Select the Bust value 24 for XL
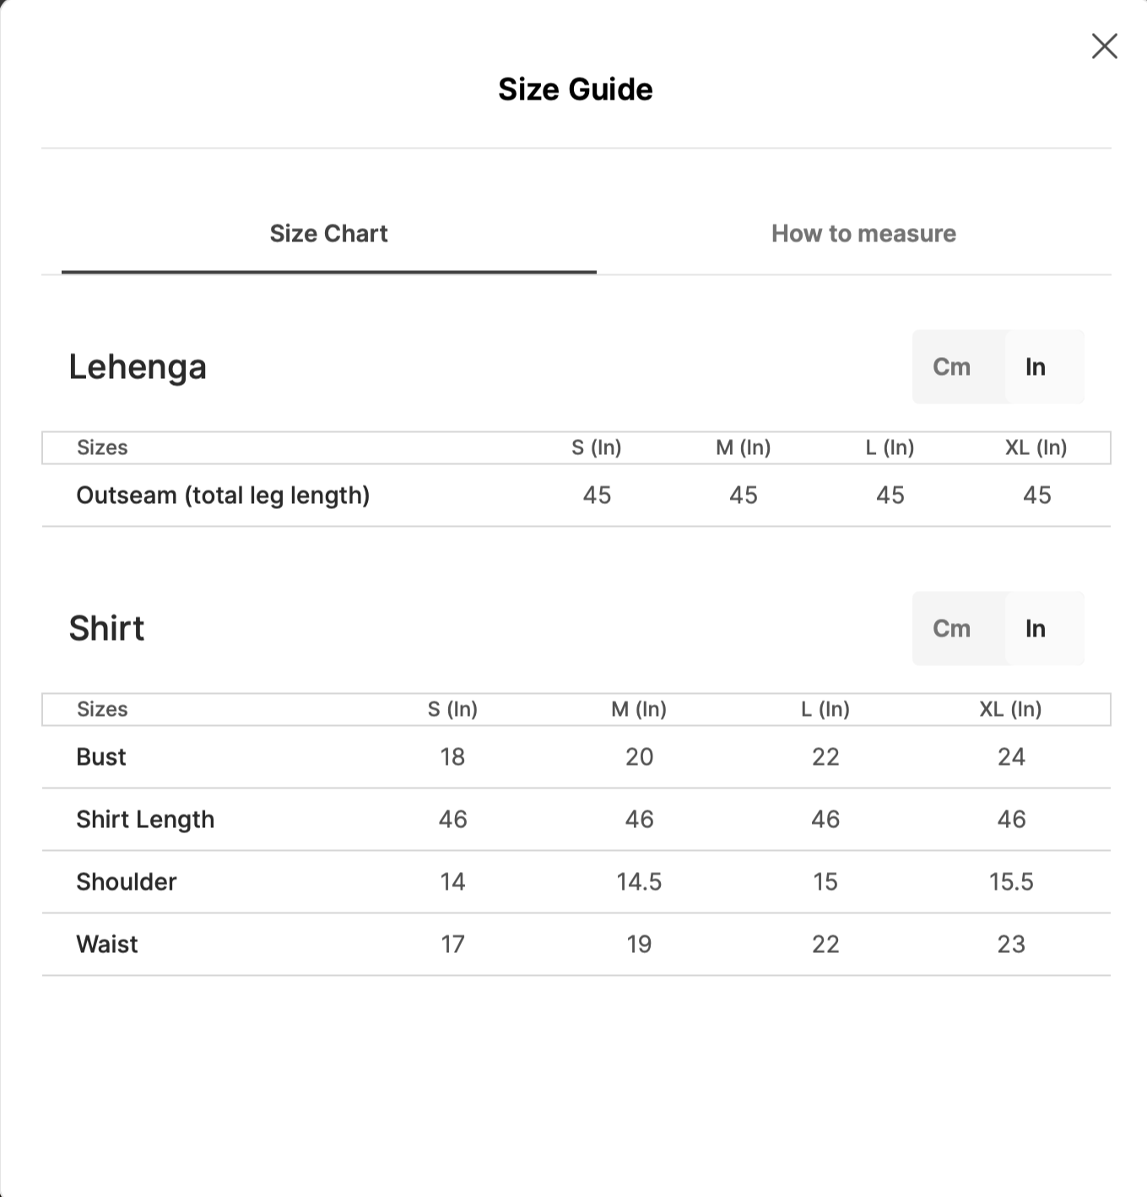Image resolution: width=1147 pixels, height=1197 pixels. click(1011, 757)
